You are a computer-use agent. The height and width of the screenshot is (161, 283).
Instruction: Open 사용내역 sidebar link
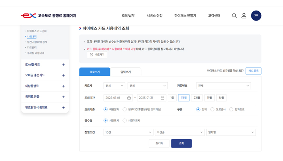coord(32,37)
